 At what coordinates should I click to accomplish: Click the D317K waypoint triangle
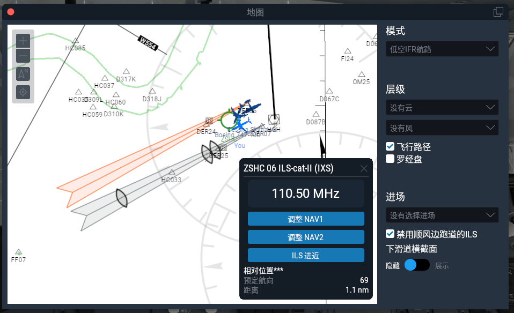(126, 71)
